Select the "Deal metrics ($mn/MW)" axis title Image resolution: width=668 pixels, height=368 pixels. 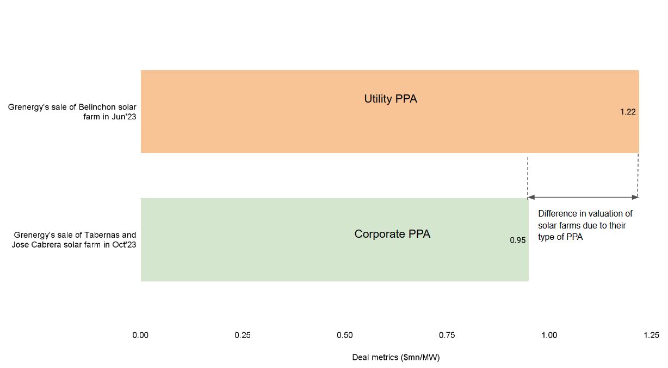pyautogui.click(x=396, y=357)
